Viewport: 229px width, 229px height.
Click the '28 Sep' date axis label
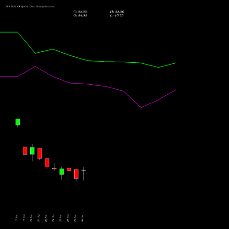click(x=68, y=218)
